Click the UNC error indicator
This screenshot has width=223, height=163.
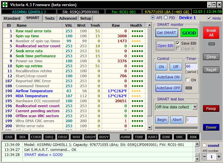[179, 137]
